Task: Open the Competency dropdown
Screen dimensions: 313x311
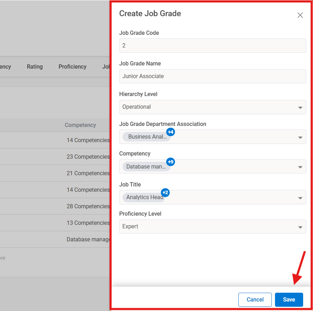Action: tap(300, 167)
